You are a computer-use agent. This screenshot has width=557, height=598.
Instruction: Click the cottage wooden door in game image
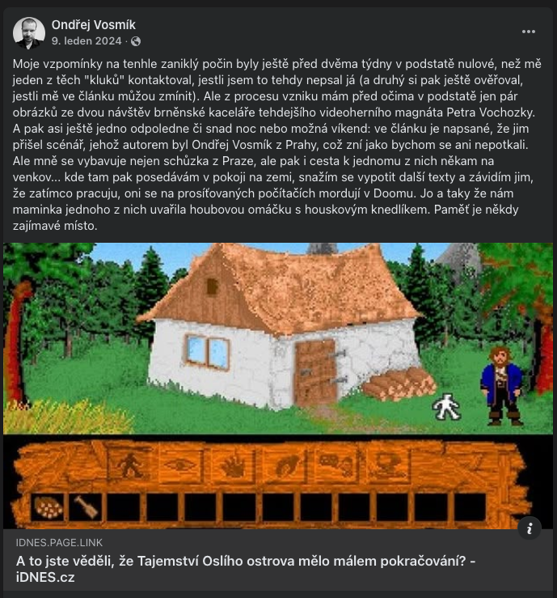click(x=316, y=372)
